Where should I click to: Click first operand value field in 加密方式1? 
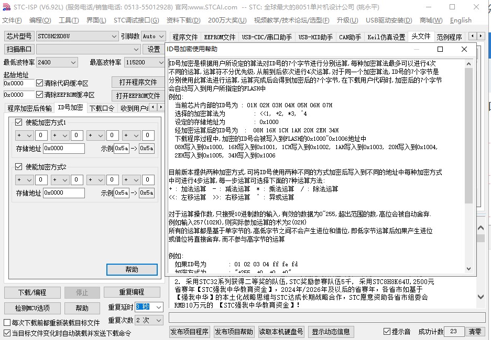coord(41,135)
